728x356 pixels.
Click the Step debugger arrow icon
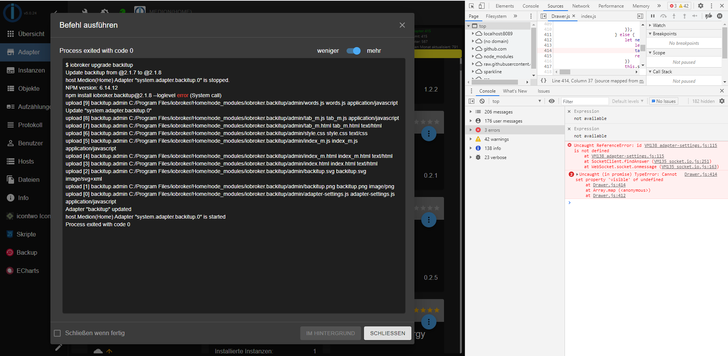[x=695, y=16]
